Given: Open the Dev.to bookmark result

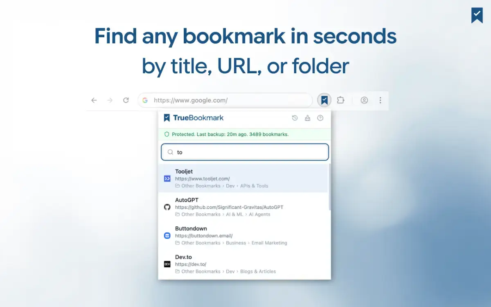Looking at the screenshot, I should click(x=243, y=264).
